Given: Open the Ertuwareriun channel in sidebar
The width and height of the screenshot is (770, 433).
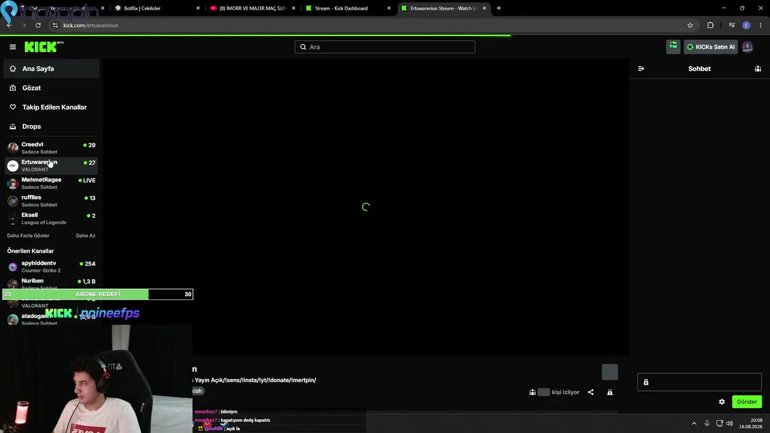Looking at the screenshot, I should click(x=51, y=165).
